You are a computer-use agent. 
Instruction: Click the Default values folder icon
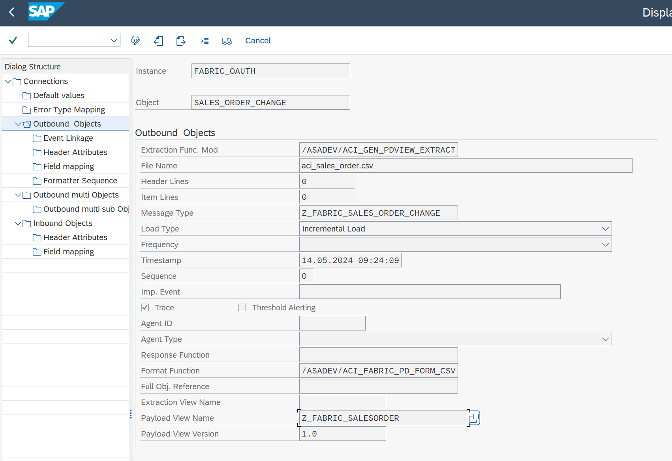tap(27, 96)
